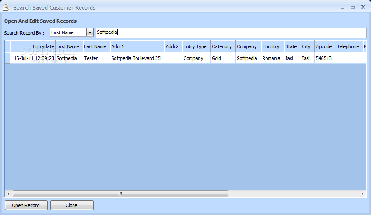
Task: Click the Entry Type column header
Action: [196, 46]
